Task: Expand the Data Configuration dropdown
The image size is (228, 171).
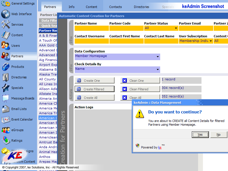Action: 117,57
